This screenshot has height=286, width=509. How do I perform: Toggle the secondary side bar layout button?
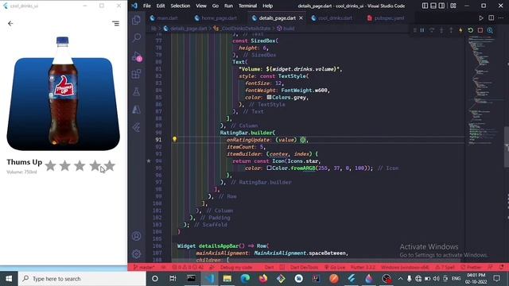(442, 6)
